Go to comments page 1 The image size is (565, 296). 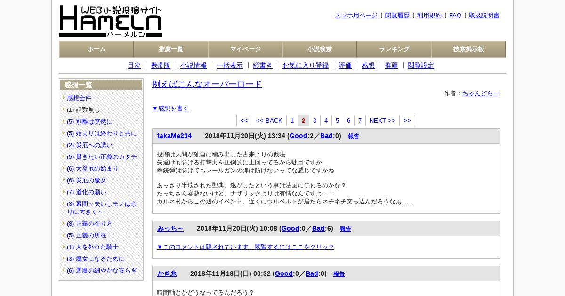pos(292,121)
